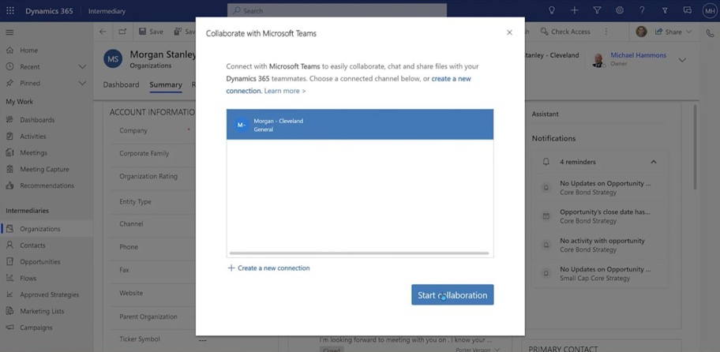Click the Save command
This screenshot has height=352, width=720.
coord(151,32)
